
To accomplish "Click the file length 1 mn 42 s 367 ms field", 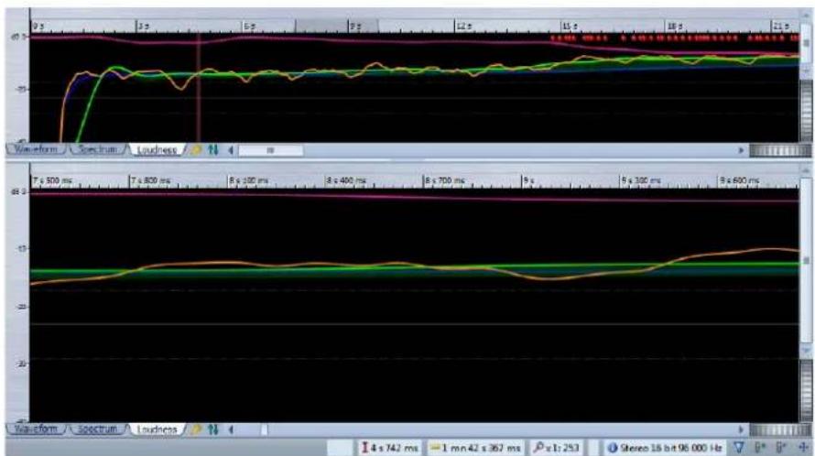I will pyautogui.click(x=475, y=448).
